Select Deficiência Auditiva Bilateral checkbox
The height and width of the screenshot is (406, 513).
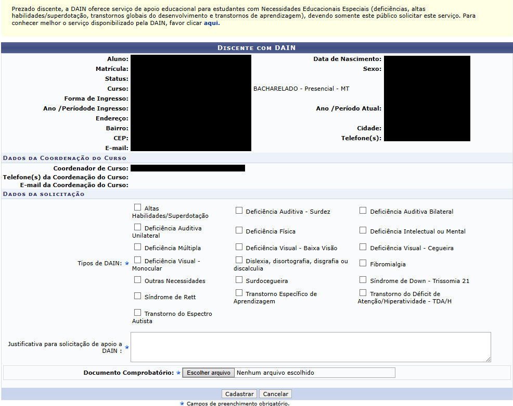[x=363, y=211]
